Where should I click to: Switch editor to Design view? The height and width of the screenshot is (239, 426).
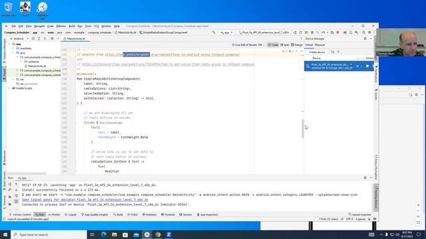pyautogui.click(x=297, y=45)
